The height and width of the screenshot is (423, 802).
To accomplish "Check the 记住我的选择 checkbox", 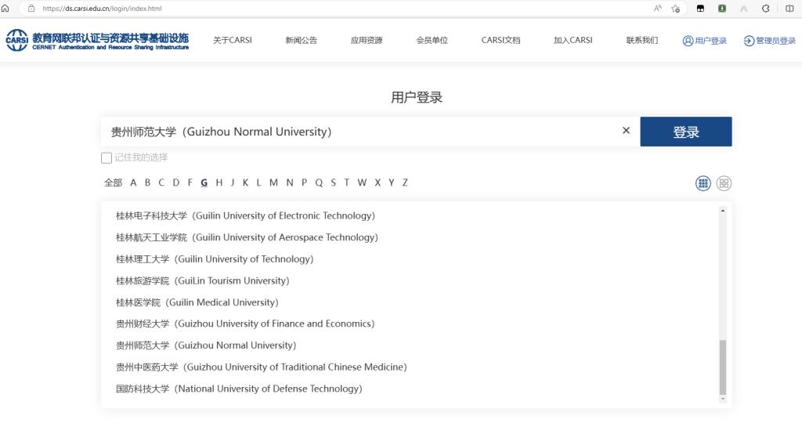I will click(x=107, y=158).
